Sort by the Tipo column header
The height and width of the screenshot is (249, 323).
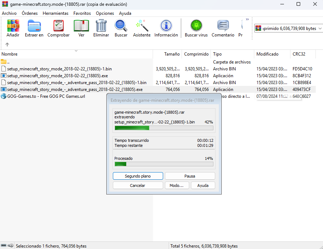click(x=232, y=54)
